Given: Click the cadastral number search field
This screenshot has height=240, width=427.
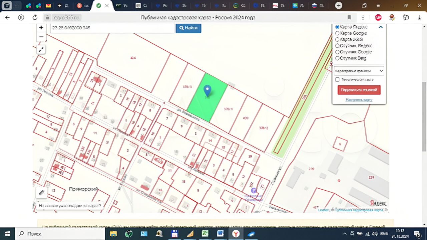Looking at the screenshot, I should point(113,28).
